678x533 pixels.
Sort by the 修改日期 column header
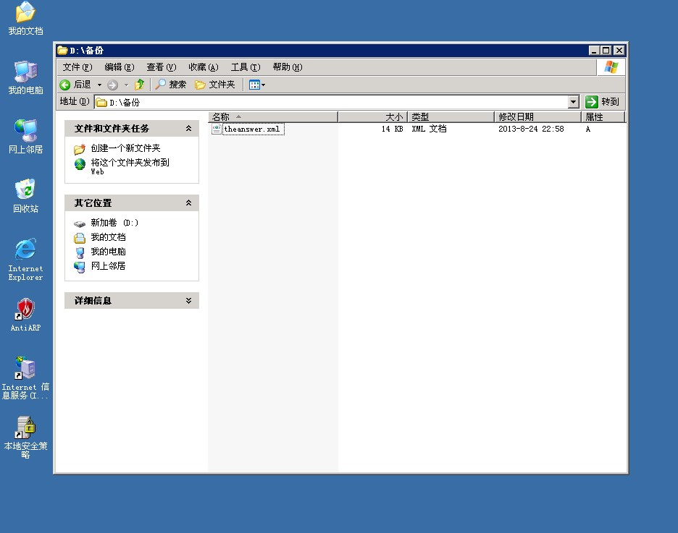click(x=538, y=116)
